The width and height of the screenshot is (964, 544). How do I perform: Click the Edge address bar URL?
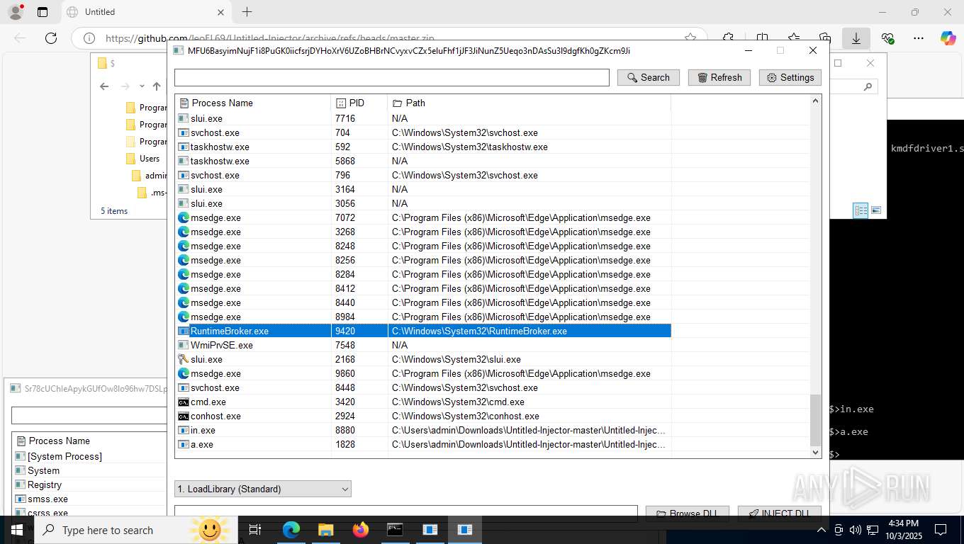tap(270, 39)
